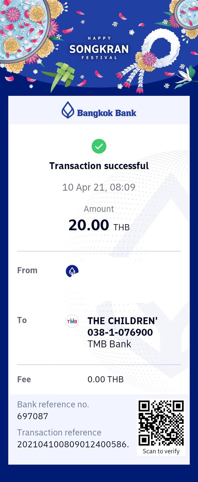
Task: Click the sender's Bangkok Bank round icon
Action: click(72, 271)
